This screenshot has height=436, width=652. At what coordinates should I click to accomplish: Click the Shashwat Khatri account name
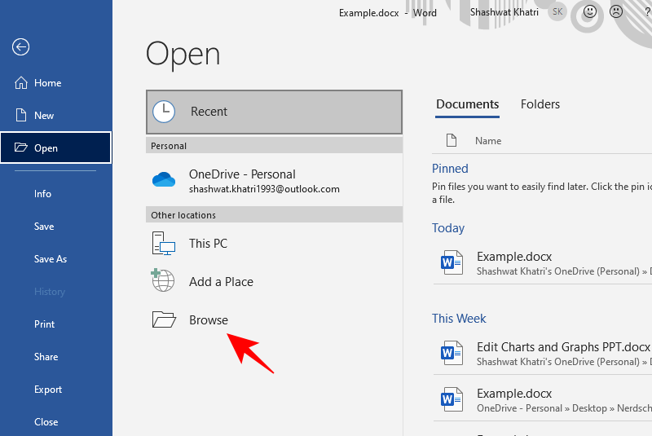tap(504, 12)
